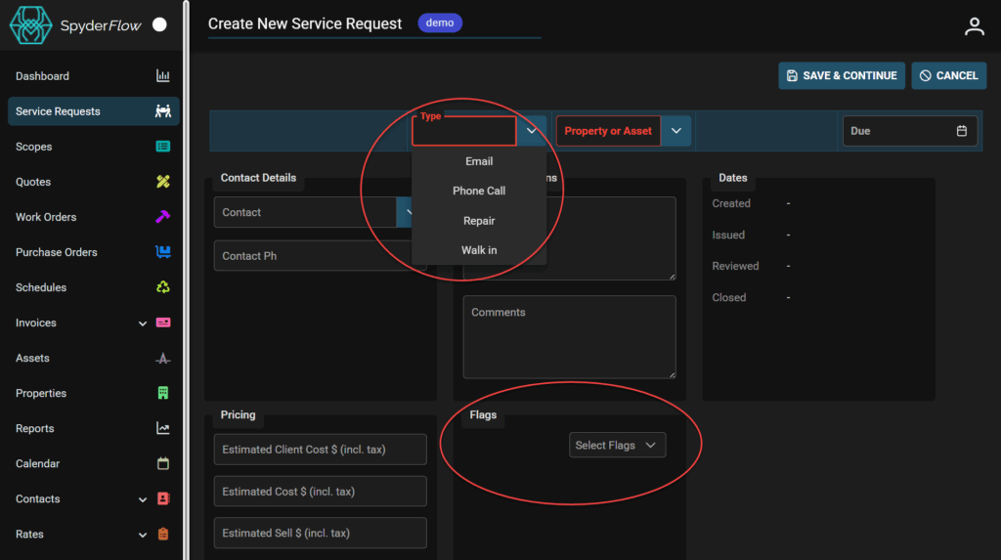The width and height of the screenshot is (1001, 560).
Task: Choose Phone Call from Type list
Action: click(479, 191)
